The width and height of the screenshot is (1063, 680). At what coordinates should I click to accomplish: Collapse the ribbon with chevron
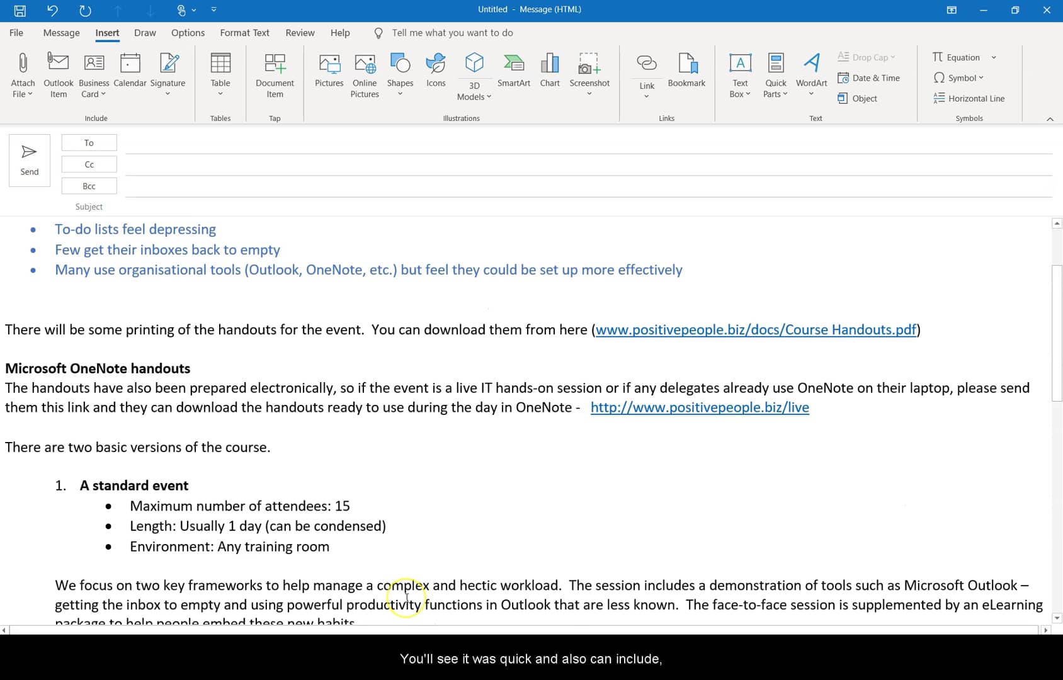(1050, 118)
